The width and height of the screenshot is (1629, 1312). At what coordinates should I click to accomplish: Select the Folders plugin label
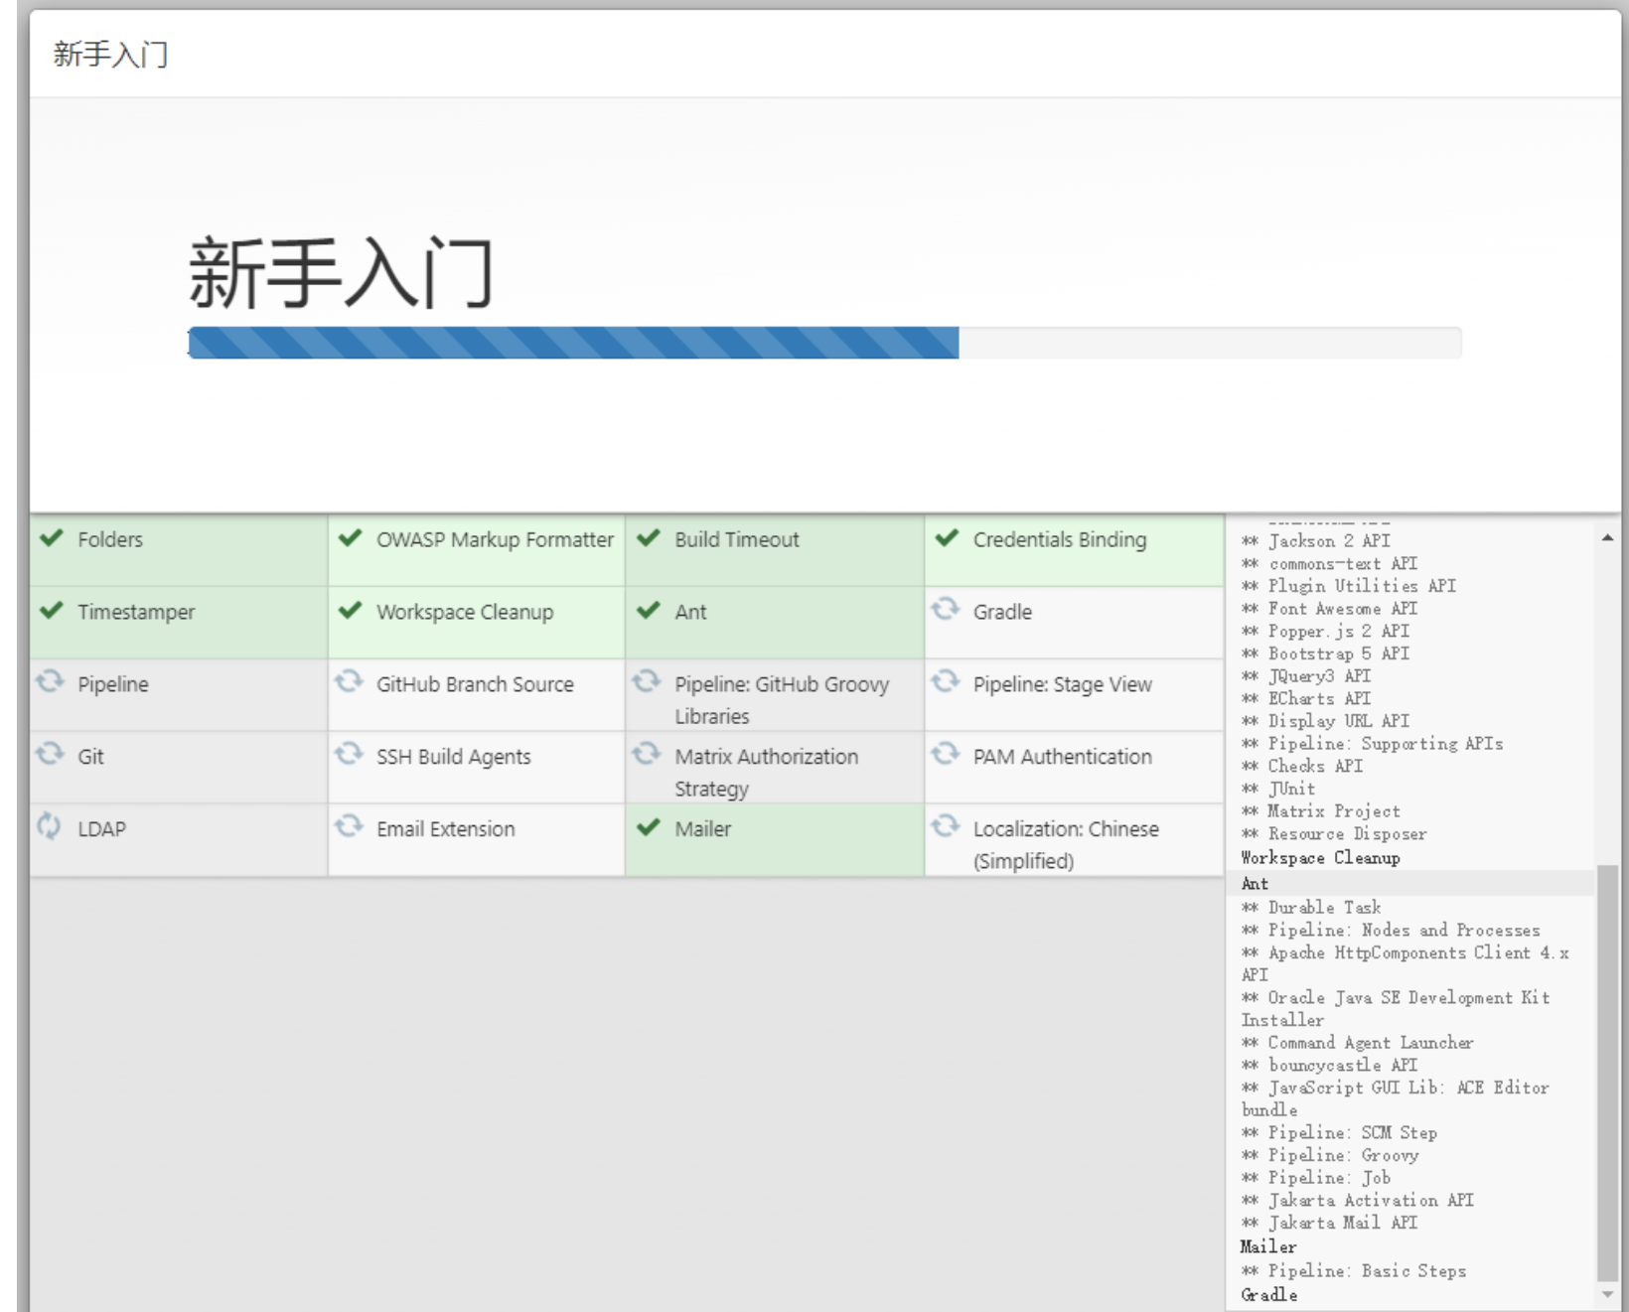pyautogui.click(x=110, y=539)
